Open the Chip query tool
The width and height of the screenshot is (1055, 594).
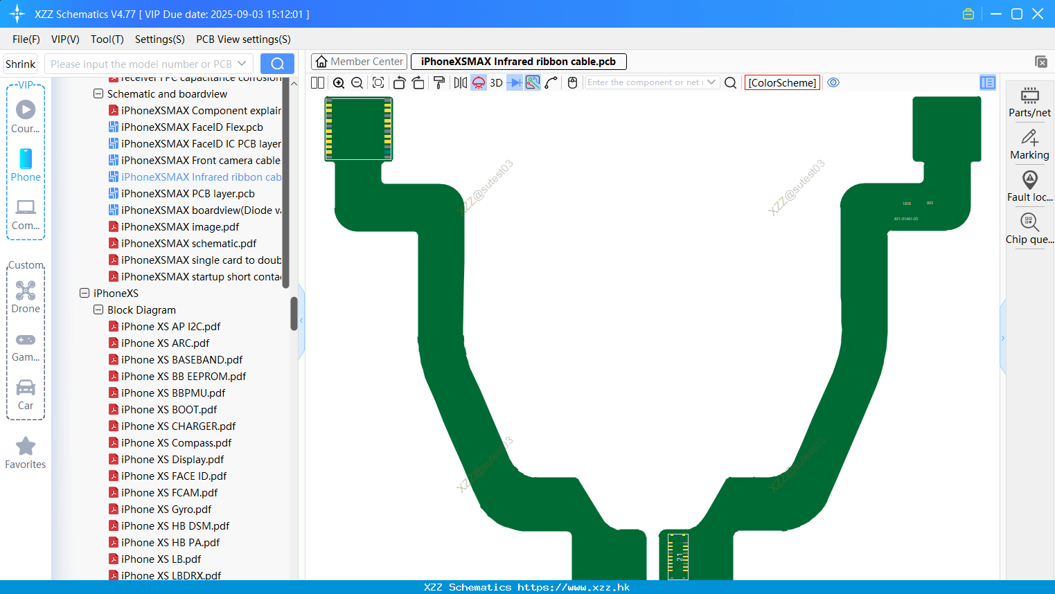tap(1029, 229)
